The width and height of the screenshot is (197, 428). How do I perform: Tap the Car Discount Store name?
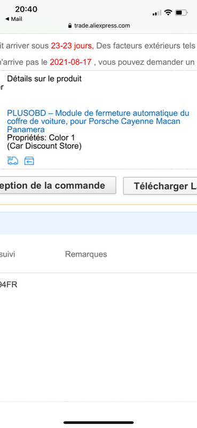[44, 146]
